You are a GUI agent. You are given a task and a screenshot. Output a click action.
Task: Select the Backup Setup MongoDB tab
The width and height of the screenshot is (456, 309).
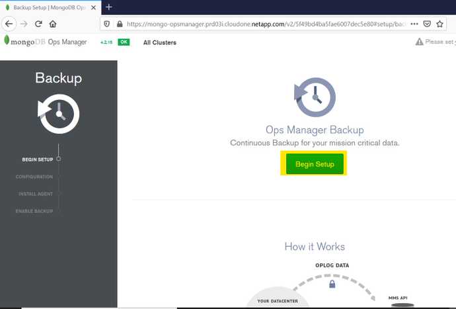pyautogui.click(x=51, y=7)
